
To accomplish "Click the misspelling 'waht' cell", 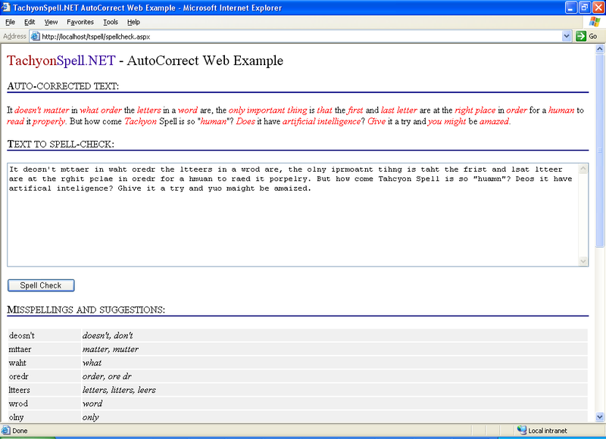I will click(x=45, y=363).
